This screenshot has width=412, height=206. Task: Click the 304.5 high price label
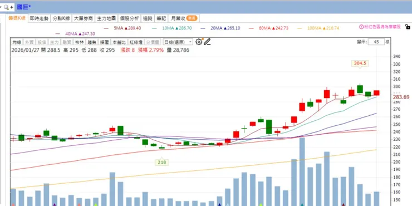click(x=360, y=63)
